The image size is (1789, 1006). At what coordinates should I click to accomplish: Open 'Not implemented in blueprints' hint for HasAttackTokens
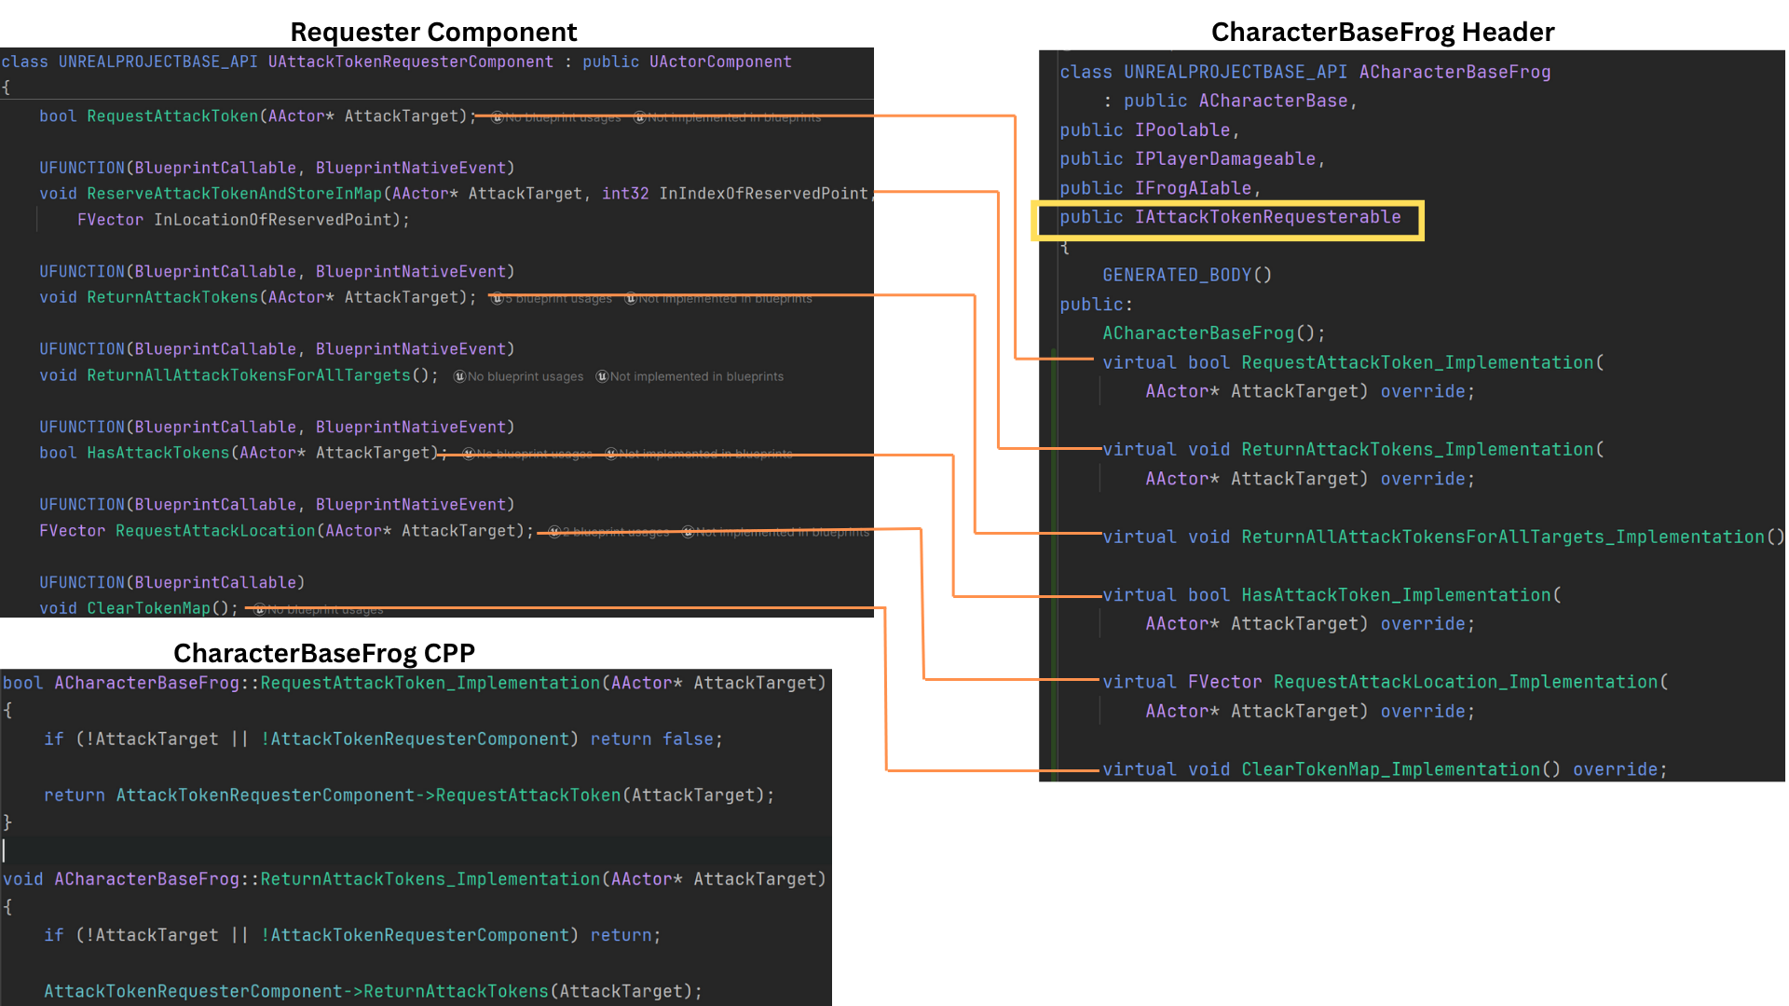[x=705, y=455]
